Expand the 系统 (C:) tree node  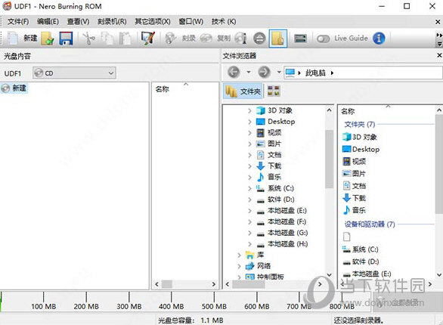[249, 188]
